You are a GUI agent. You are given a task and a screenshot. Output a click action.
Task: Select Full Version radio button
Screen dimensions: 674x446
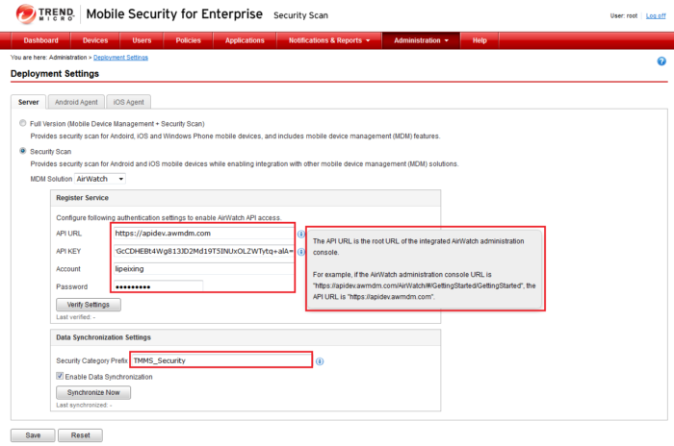[22, 123]
